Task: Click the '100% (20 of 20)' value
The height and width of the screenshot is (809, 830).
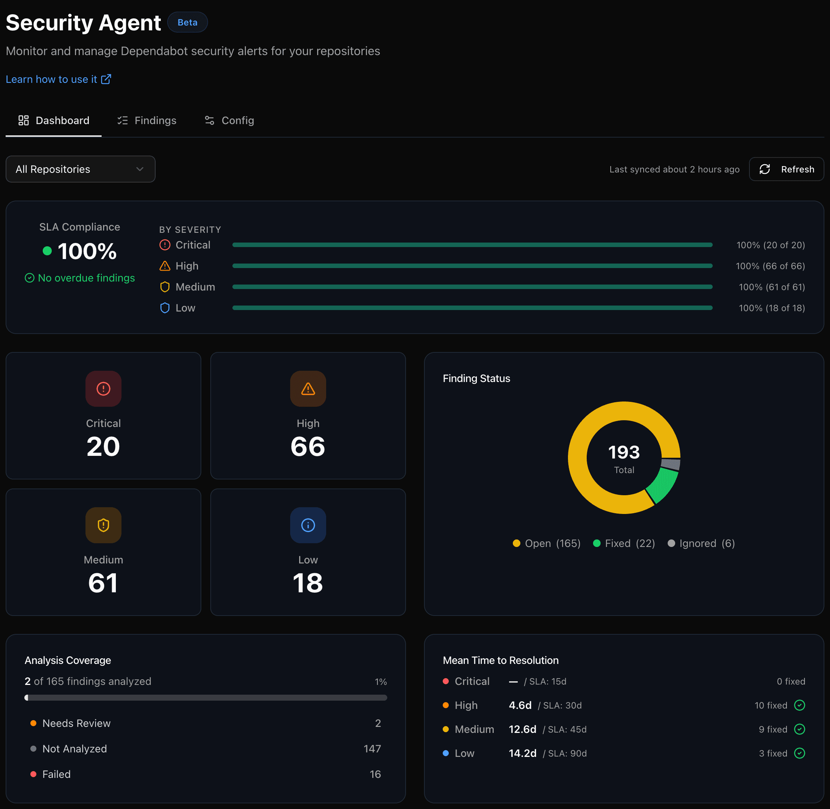Action: [x=770, y=245]
